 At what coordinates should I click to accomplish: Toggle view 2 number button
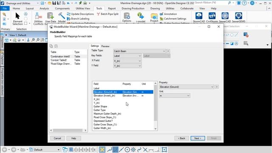[x=74, y=150]
